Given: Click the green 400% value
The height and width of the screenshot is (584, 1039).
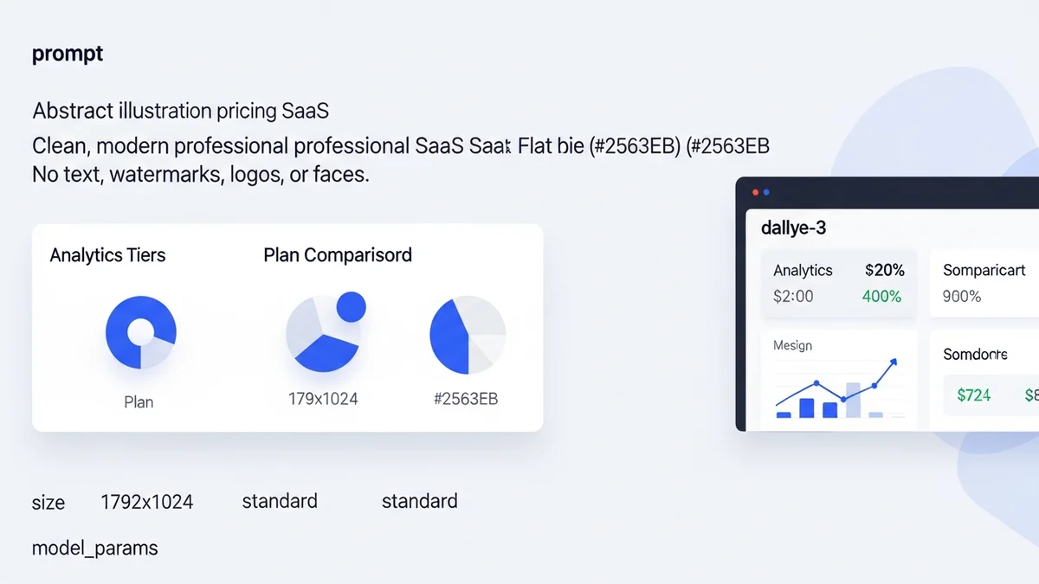Looking at the screenshot, I should tap(881, 296).
